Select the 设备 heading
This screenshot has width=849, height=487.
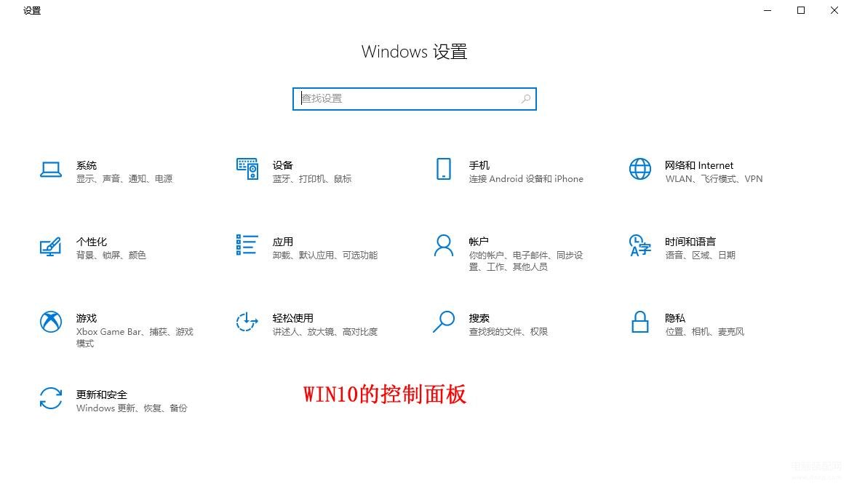point(283,165)
